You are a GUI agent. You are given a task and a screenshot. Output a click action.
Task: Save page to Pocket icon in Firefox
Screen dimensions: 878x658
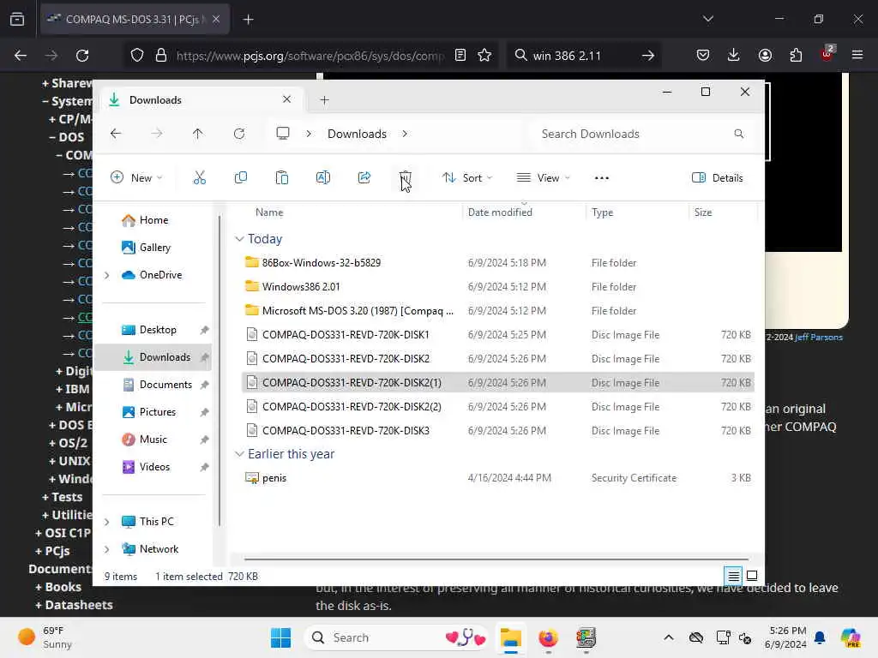click(x=703, y=56)
